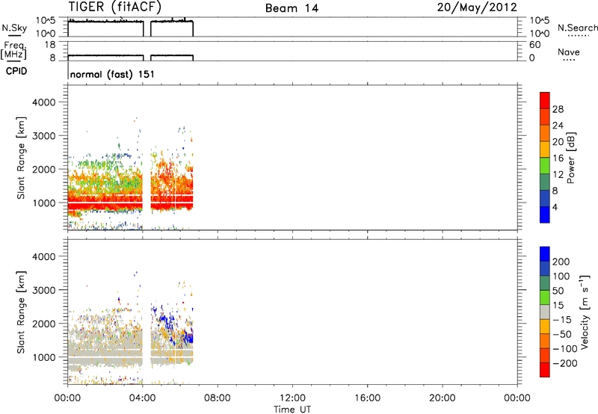Select the N.Sky legend label
Screen dimensions: 598x414
tap(14, 28)
